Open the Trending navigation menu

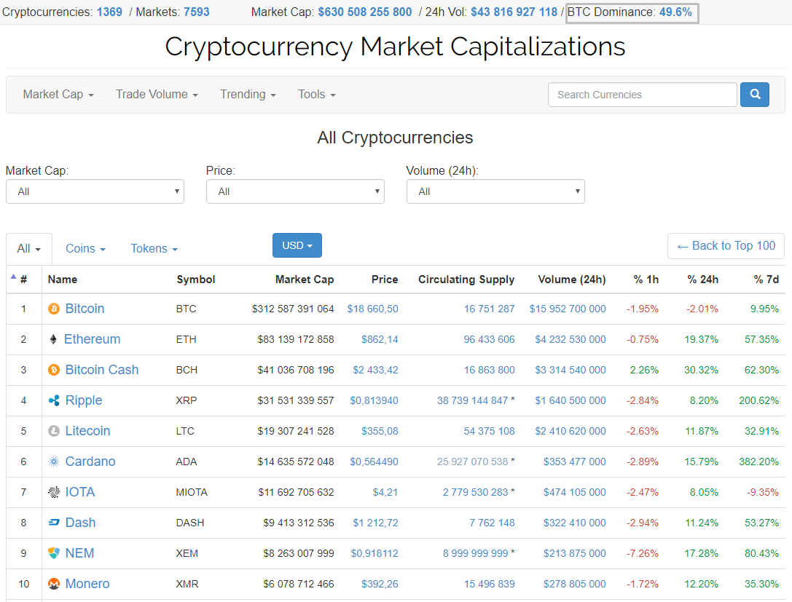[x=248, y=95]
